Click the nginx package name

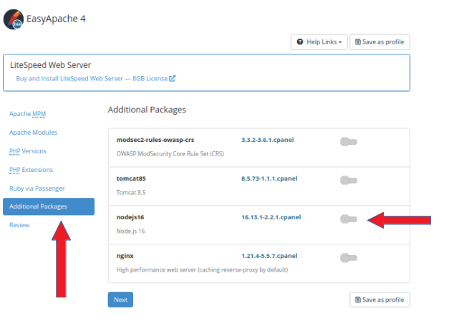(x=125, y=256)
